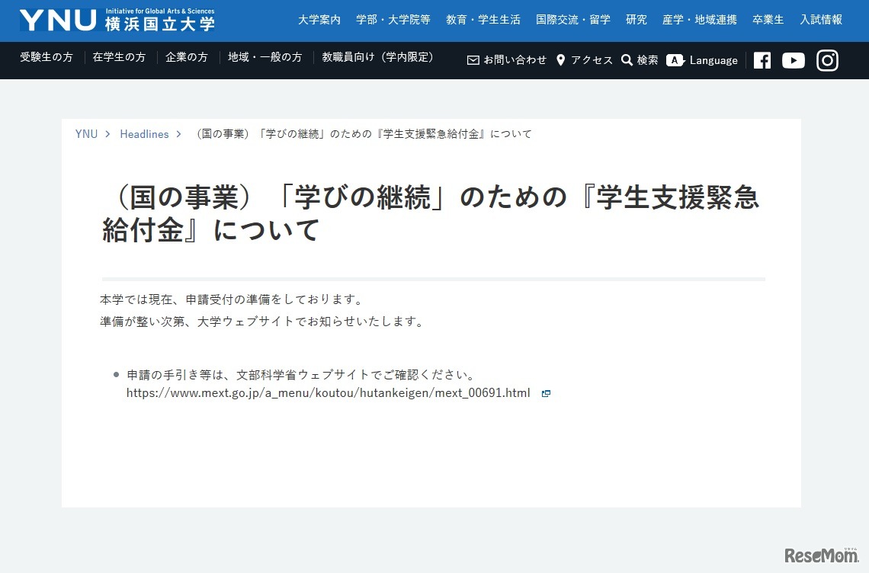Open the search via the magnifying glass icon

pos(627,60)
